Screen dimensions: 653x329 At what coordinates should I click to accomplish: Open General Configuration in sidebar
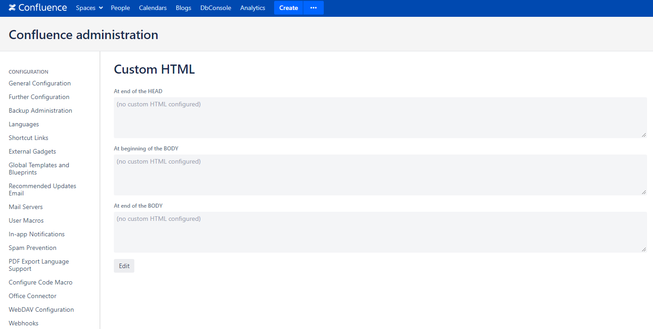(x=40, y=83)
